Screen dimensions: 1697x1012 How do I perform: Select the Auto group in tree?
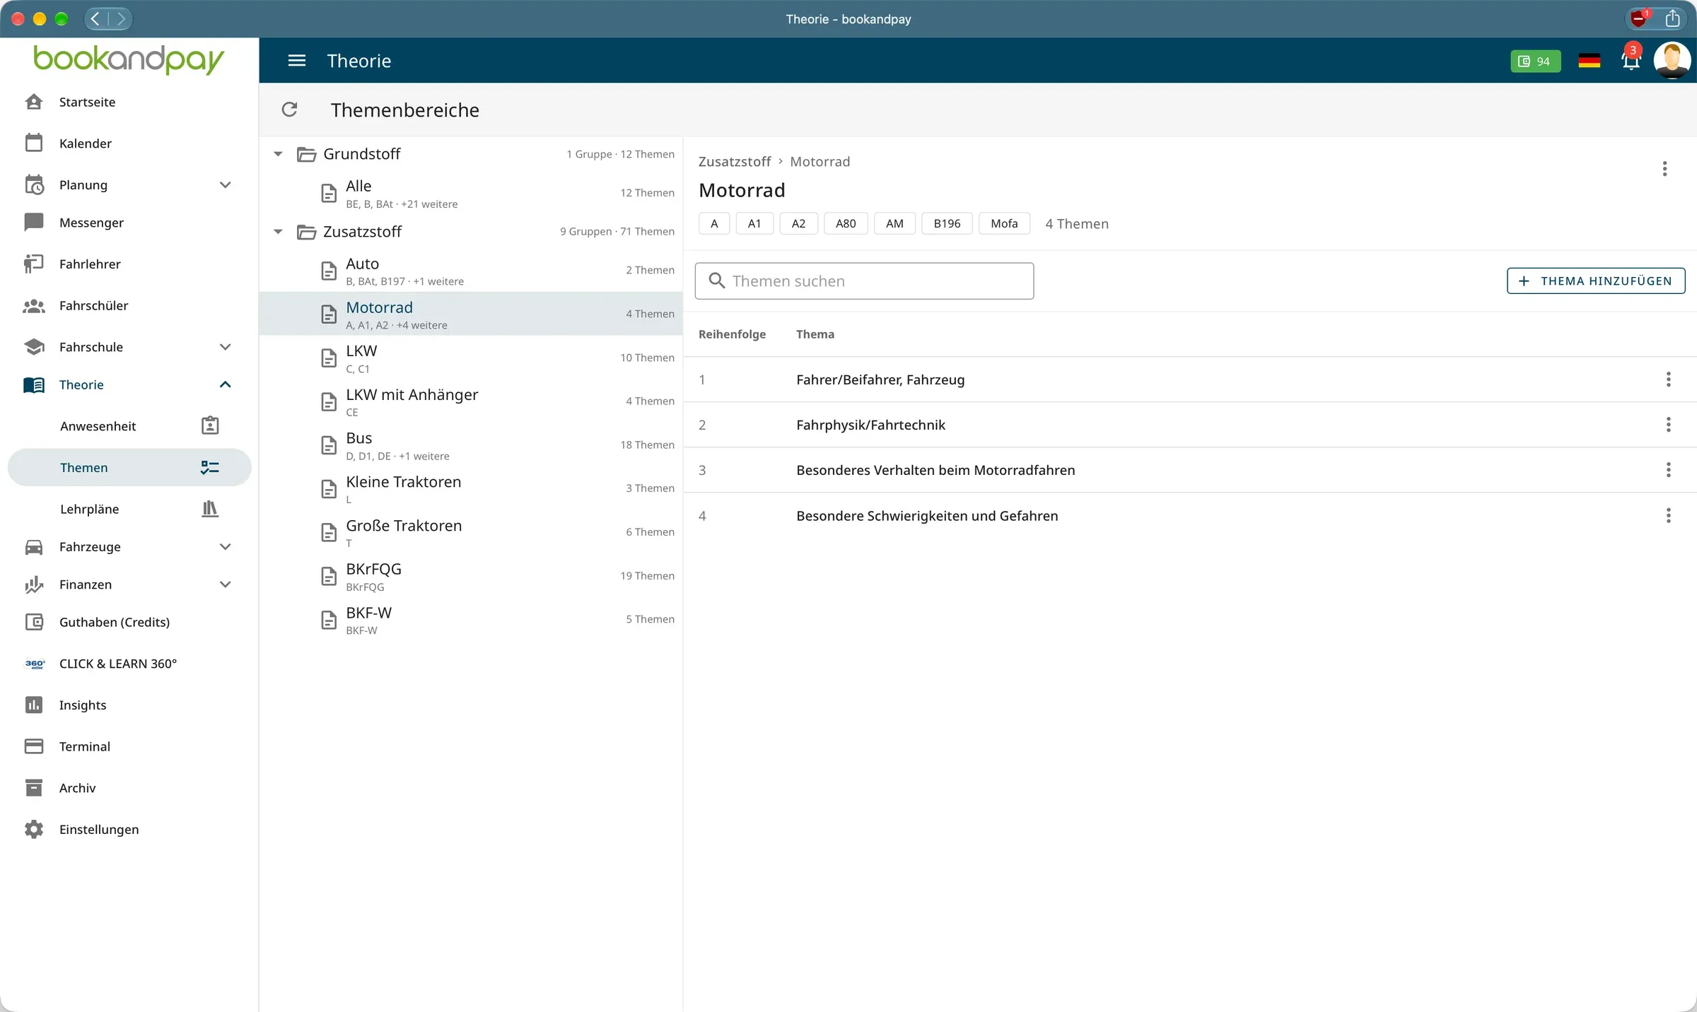pyautogui.click(x=471, y=271)
